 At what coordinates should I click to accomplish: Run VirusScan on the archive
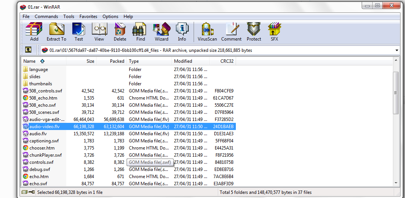(x=207, y=32)
